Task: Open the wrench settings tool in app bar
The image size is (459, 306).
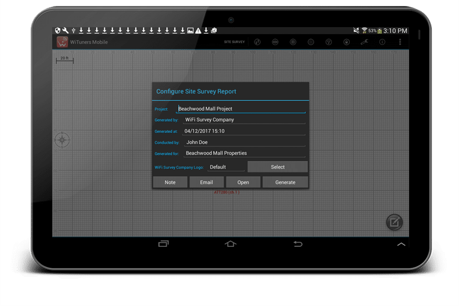Action: click(x=364, y=42)
